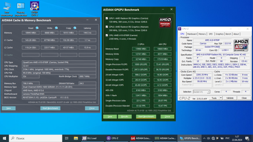Click the Copy info bubble icon

(x=75, y=28)
